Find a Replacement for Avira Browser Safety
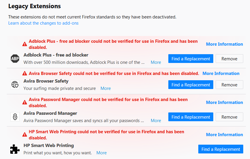 point(191,85)
